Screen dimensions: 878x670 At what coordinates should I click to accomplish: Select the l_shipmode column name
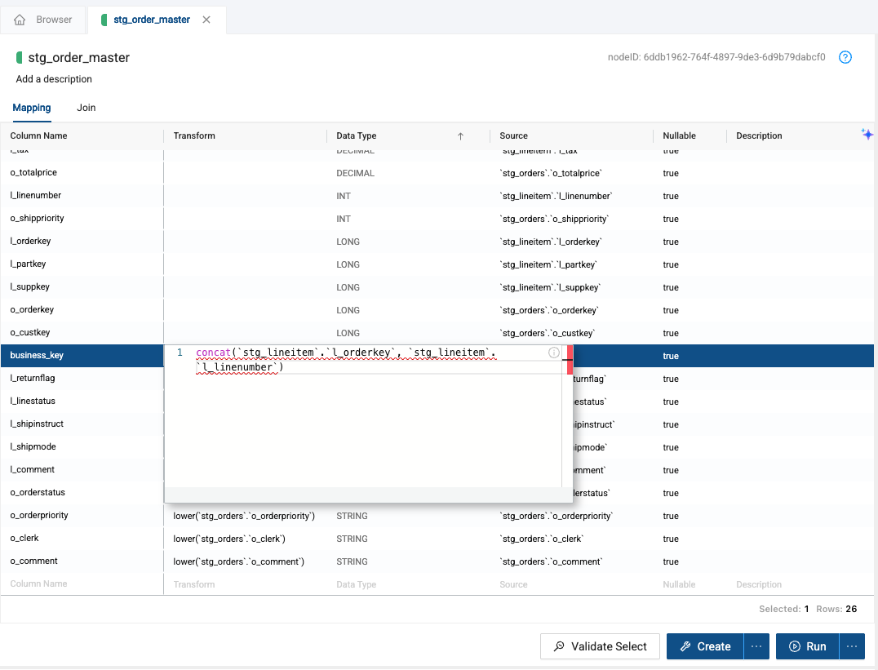33,447
